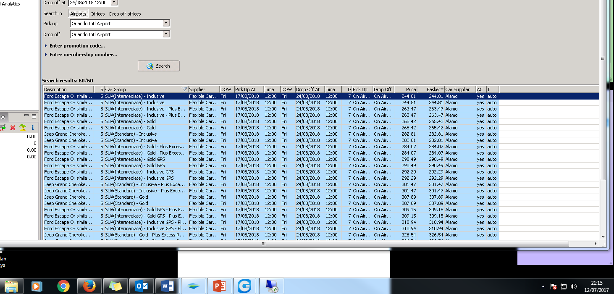Sort by Drop Off At column header

[310, 89]
